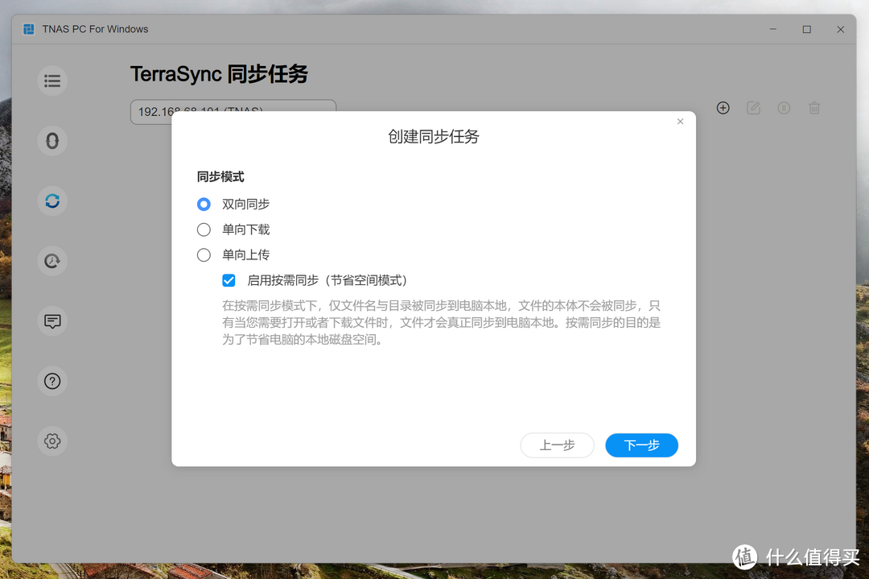Click the delete sync task trash icon
Image resolution: width=869 pixels, height=579 pixels.
pyautogui.click(x=814, y=108)
